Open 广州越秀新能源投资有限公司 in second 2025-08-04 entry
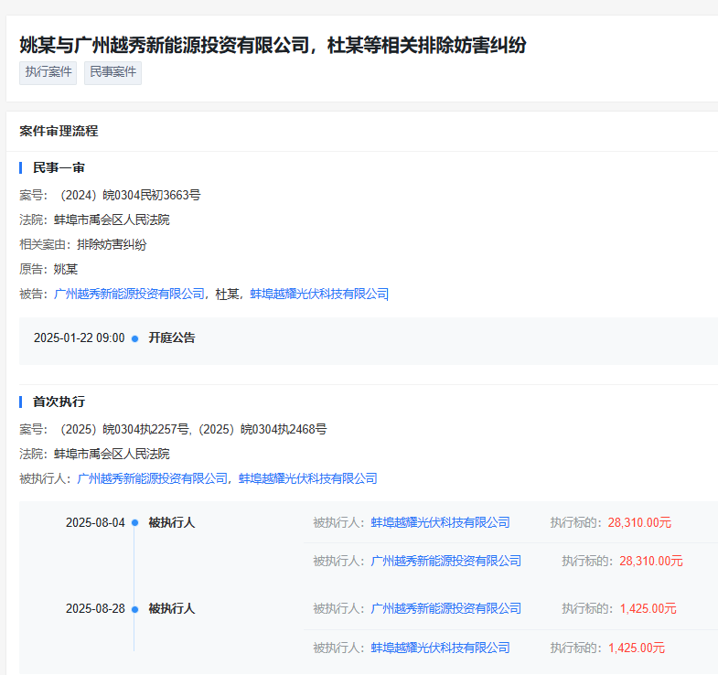This screenshot has width=718, height=675. click(445, 561)
